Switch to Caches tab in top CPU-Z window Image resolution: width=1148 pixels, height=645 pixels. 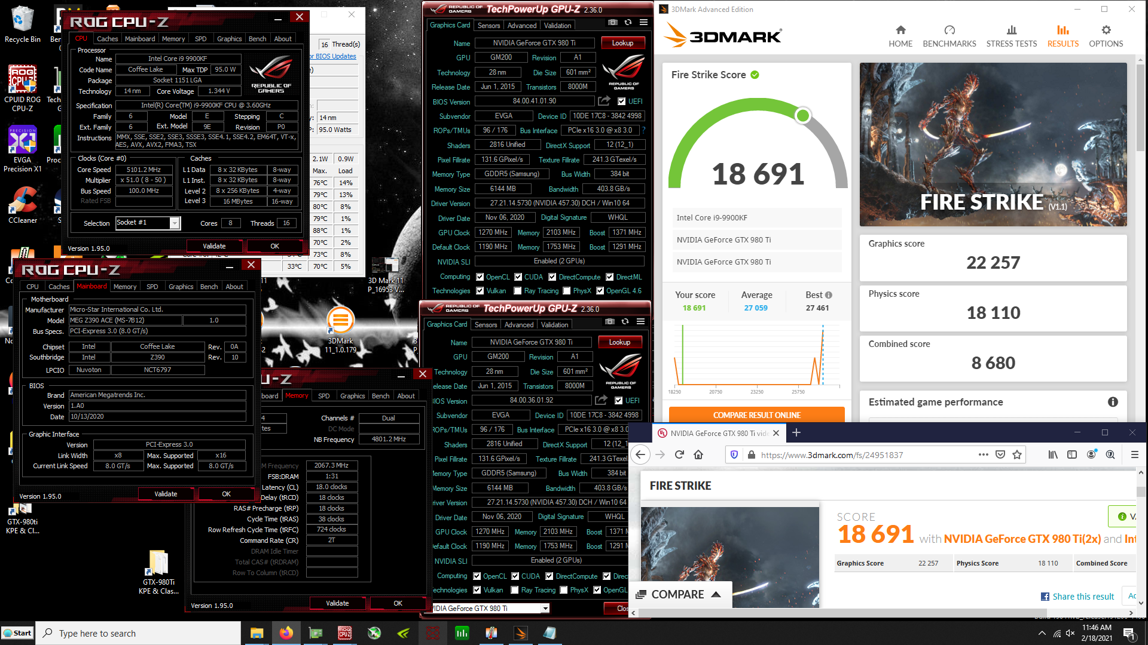click(108, 39)
